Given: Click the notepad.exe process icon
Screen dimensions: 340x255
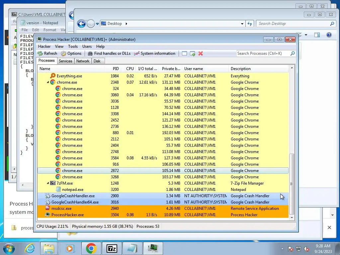Looking at the screenshot, I should click(x=58, y=189).
